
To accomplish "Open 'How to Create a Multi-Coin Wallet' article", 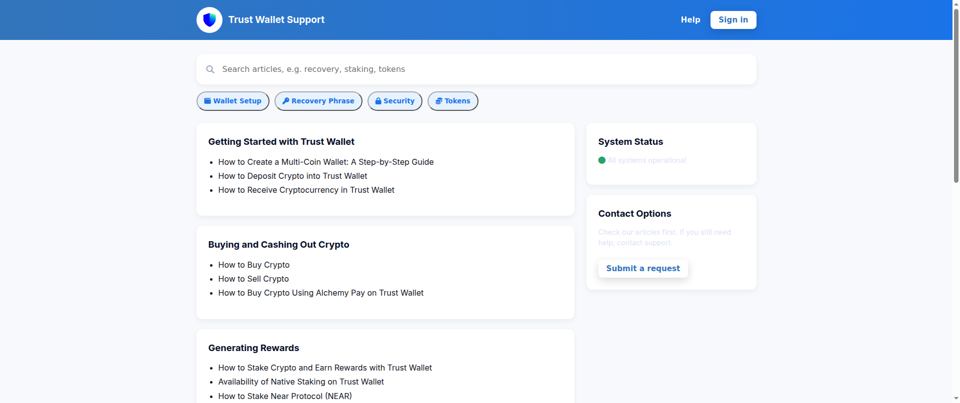I will pos(326,162).
